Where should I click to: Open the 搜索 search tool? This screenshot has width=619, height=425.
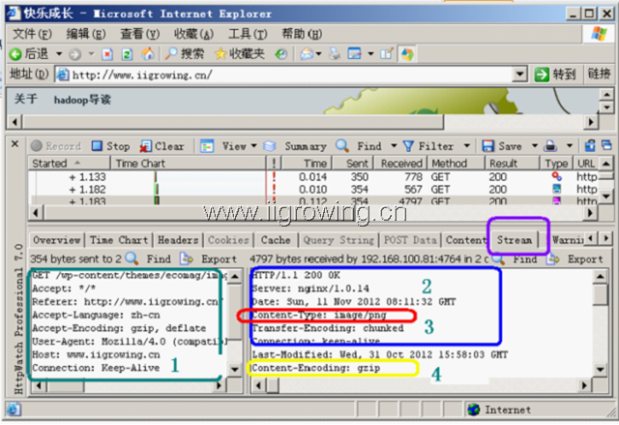coord(185,53)
